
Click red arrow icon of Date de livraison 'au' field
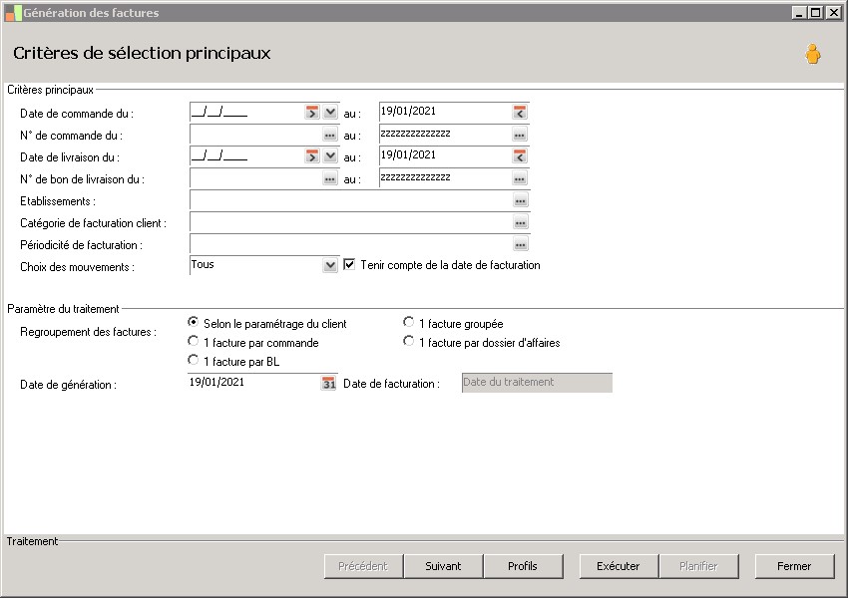[519, 156]
